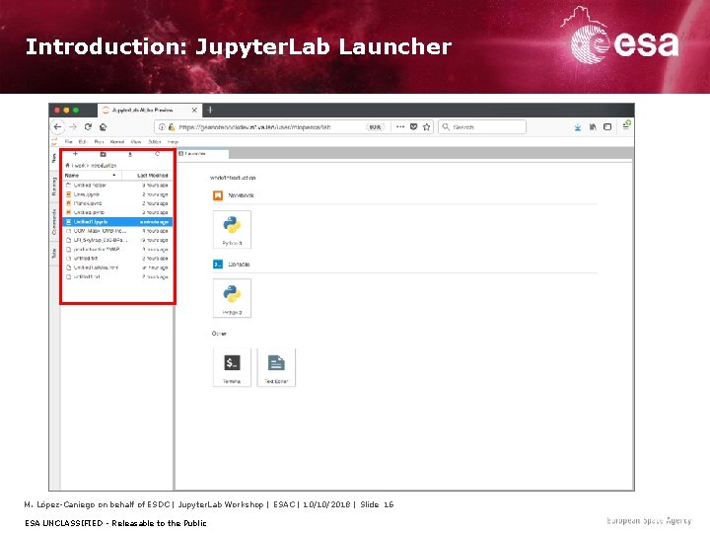Select the file starting with LFI_SkyMap
Screen dimensions: 710x533
tap(117, 240)
